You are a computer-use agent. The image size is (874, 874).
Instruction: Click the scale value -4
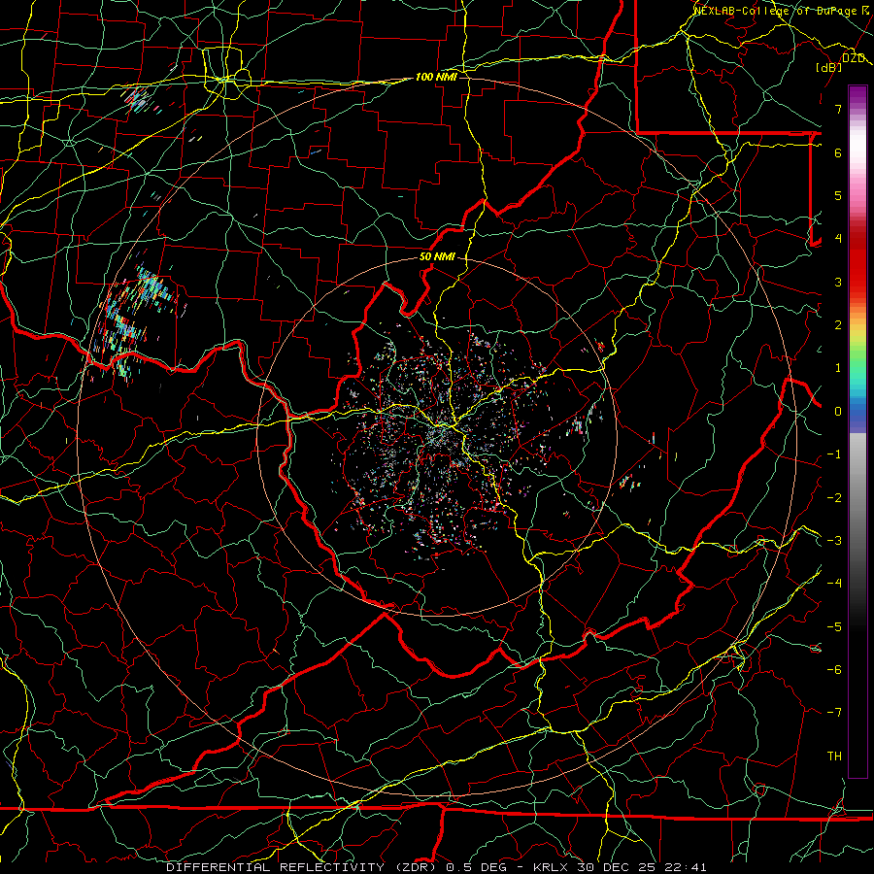click(834, 583)
